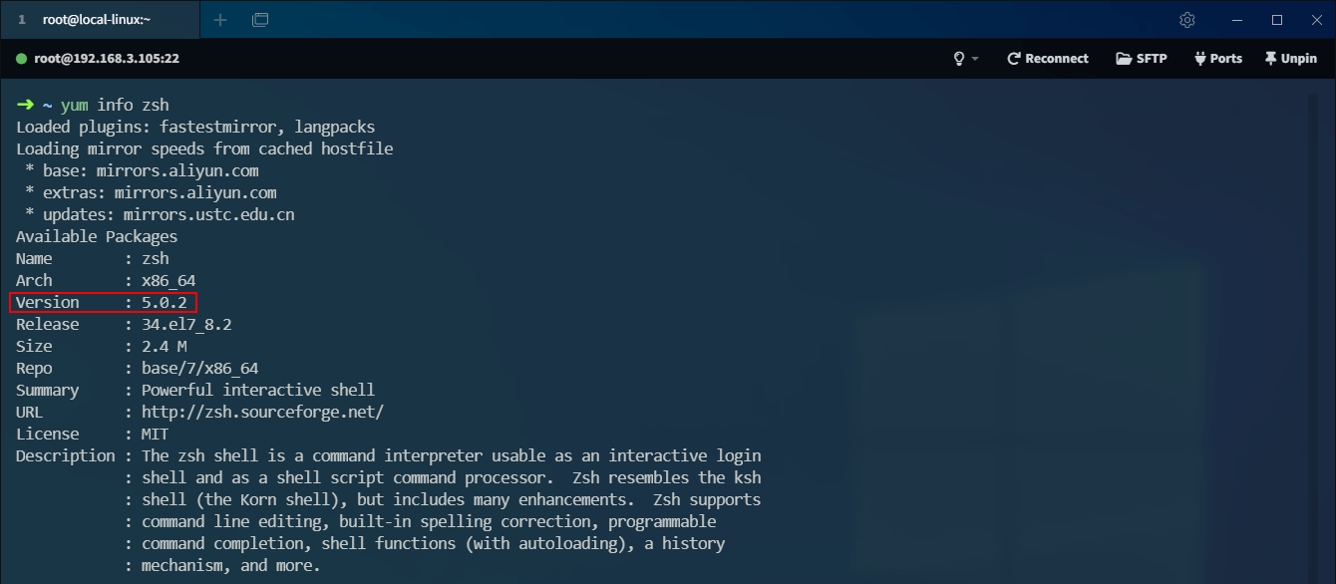
Task: Open the SFTP file browser
Action: pyautogui.click(x=1142, y=59)
